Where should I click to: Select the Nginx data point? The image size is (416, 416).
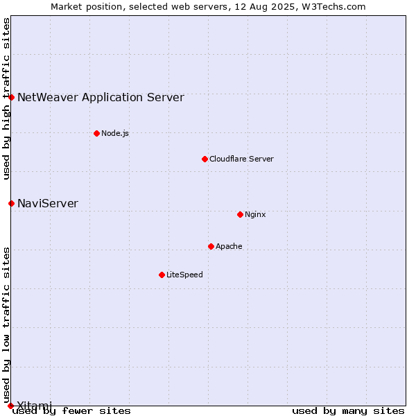pos(240,214)
